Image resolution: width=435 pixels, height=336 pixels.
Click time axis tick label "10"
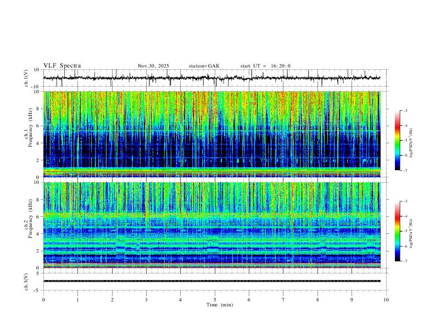click(386, 300)
